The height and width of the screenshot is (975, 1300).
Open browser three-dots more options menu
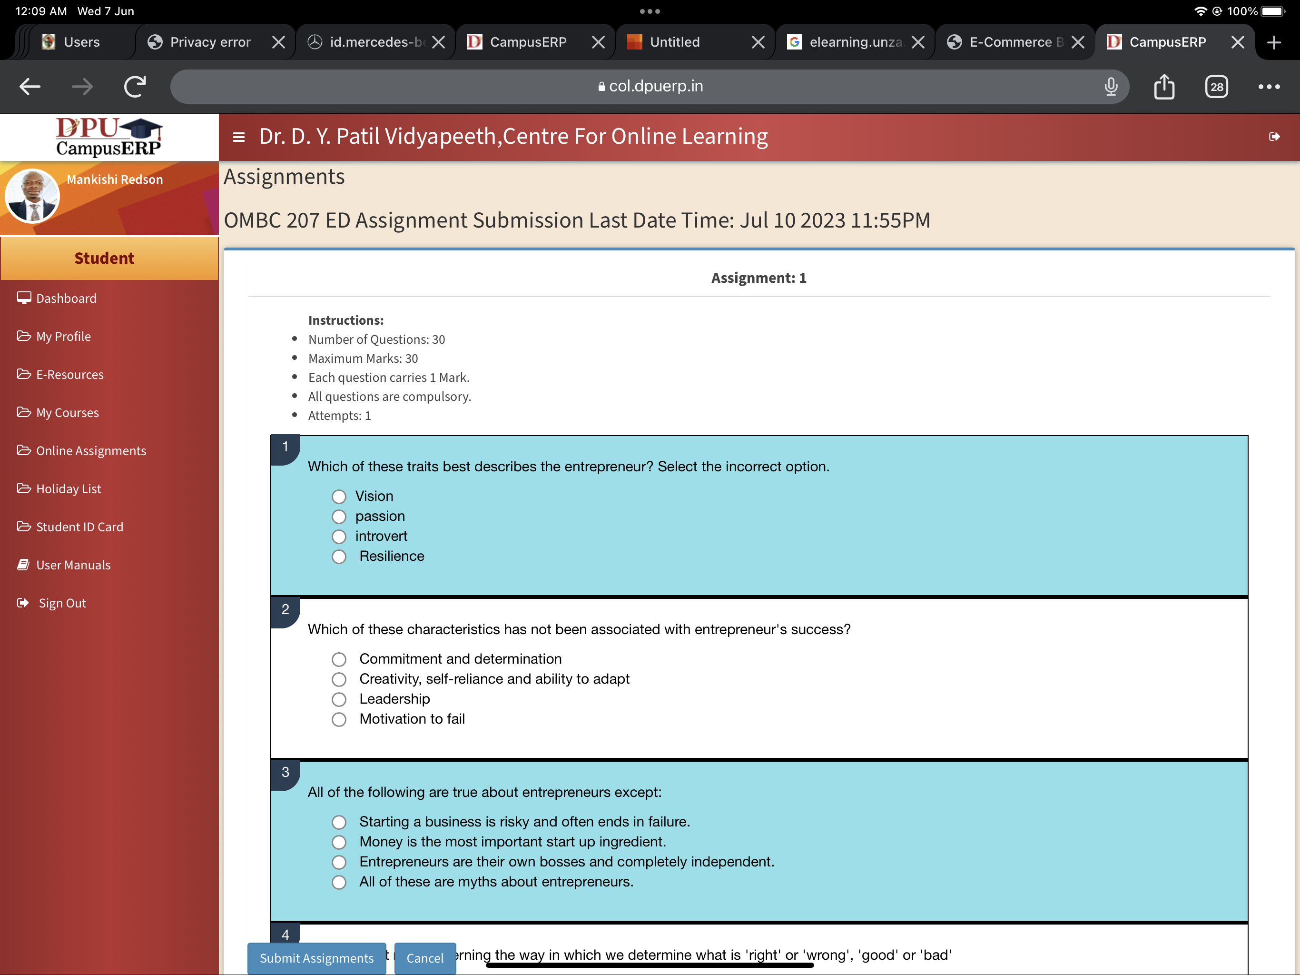click(x=1269, y=87)
